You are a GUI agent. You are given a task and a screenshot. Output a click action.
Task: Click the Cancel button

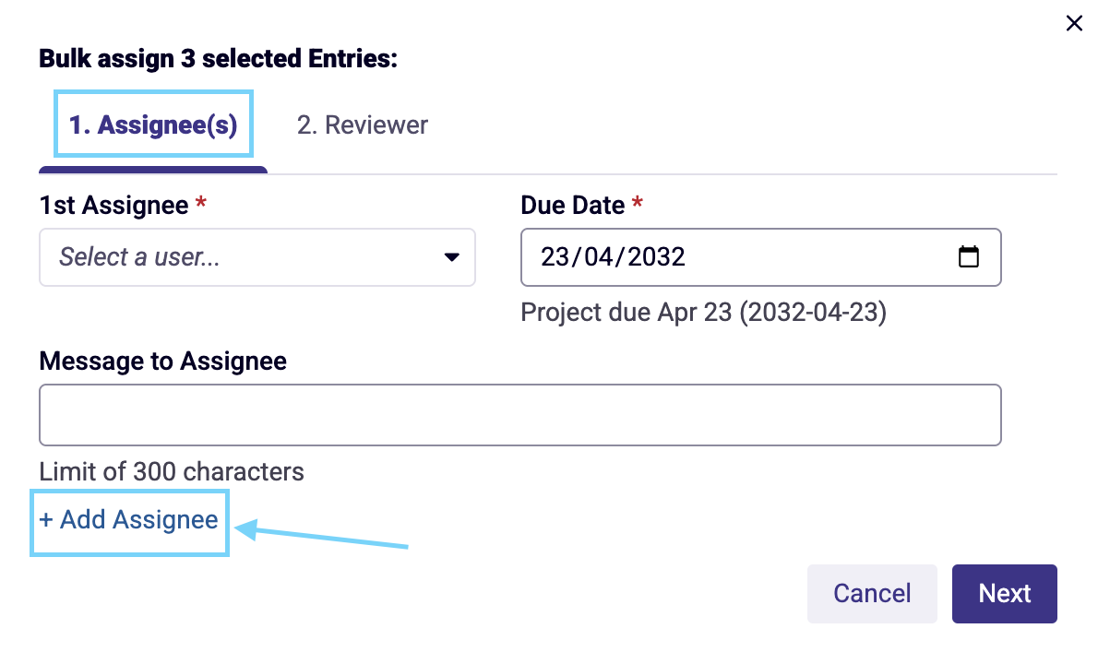click(x=872, y=593)
